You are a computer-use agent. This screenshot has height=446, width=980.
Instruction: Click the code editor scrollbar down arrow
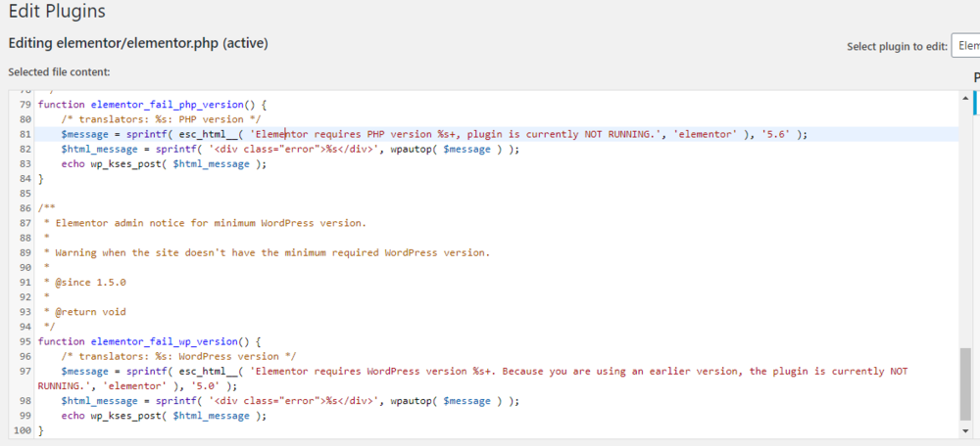[965, 431]
